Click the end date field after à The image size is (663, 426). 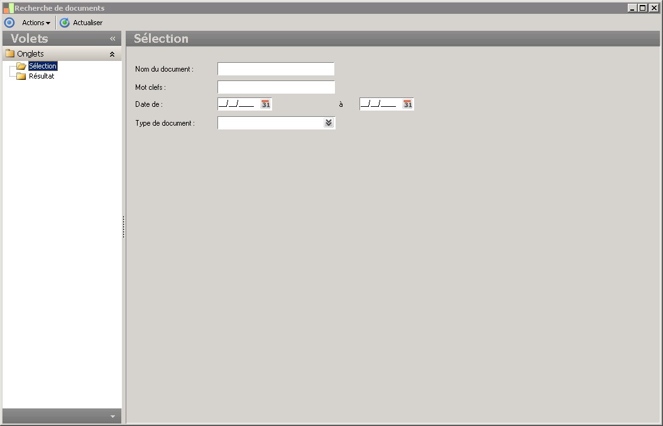click(x=381, y=104)
